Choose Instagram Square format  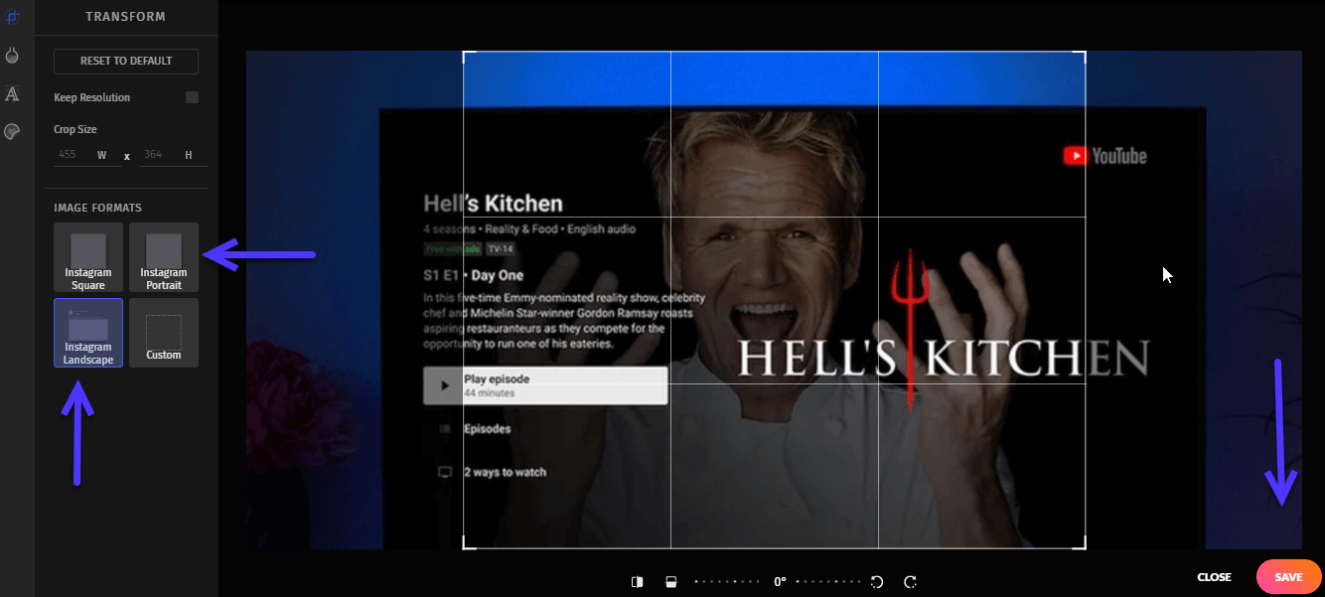(x=88, y=257)
